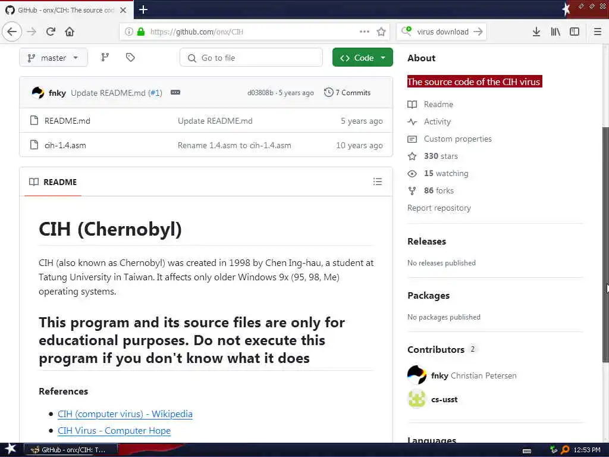Click fnky avatar in commit header
609x457 pixels.
point(38,92)
